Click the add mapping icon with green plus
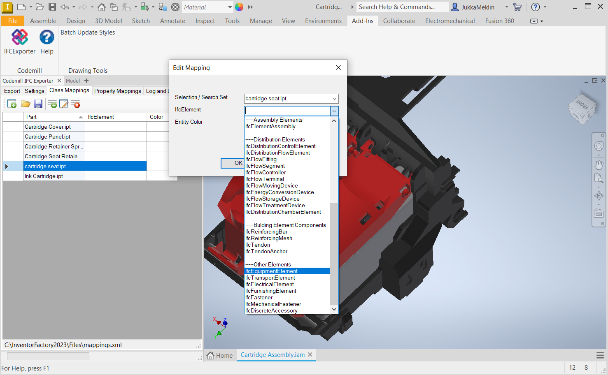The width and height of the screenshot is (608, 375). (x=52, y=104)
